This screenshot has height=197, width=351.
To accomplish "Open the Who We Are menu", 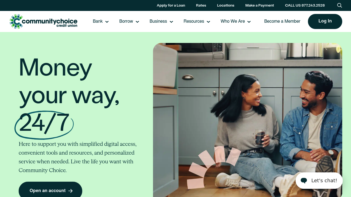I will point(233,21).
